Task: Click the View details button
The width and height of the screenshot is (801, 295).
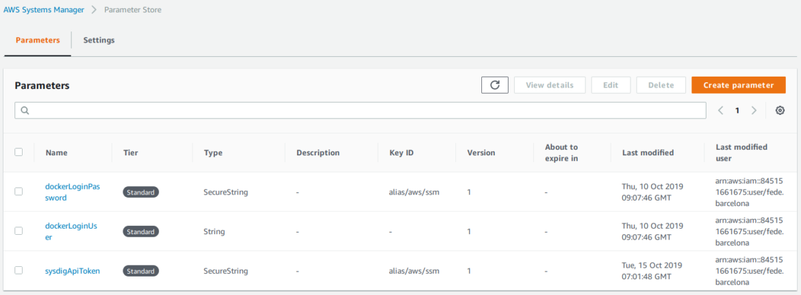Action: 549,86
